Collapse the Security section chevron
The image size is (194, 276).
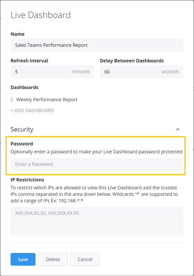click(178, 130)
